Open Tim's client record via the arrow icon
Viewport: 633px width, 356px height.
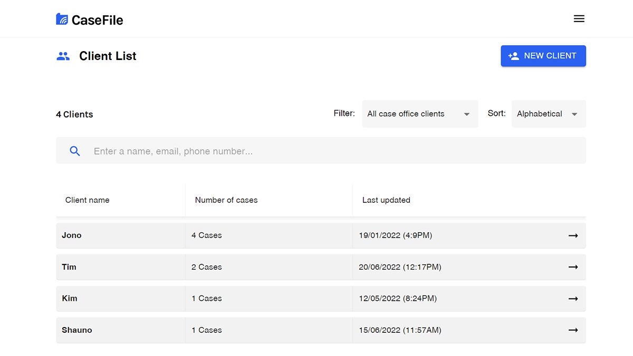573,267
